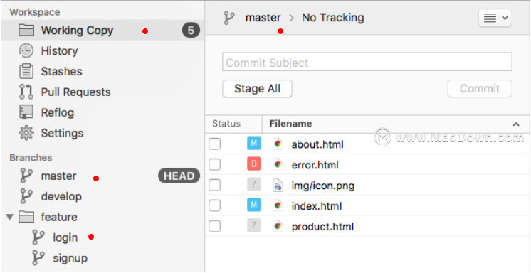Click the Commit button
The width and height of the screenshot is (531, 273).
[x=480, y=89]
